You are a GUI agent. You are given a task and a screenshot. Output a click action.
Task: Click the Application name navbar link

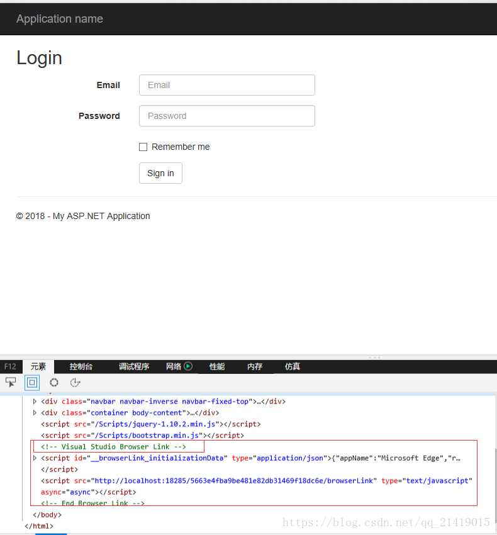(60, 19)
